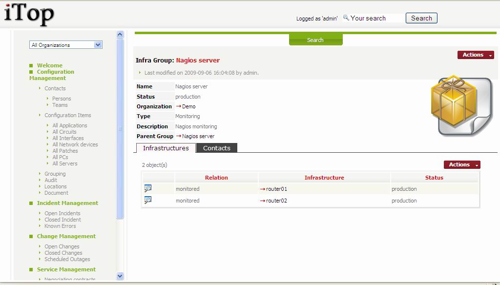The image size is (500, 285).
Task: Select Open Changes in the sidebar
Action: tap(62, 246)
